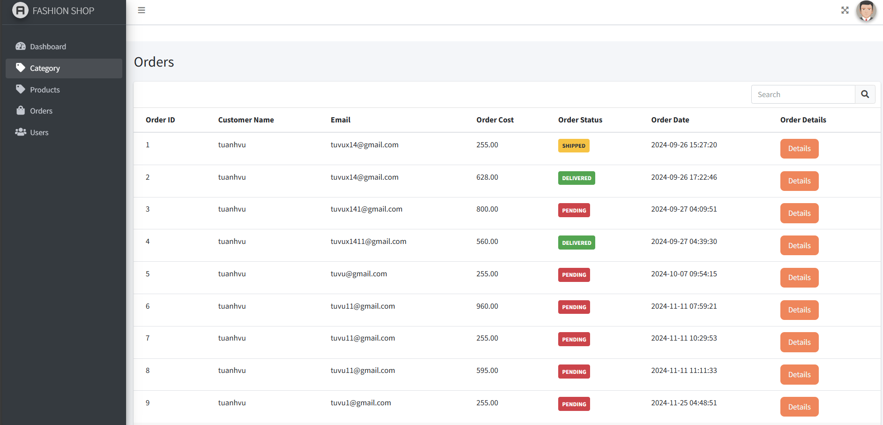The image size is (883, 425).
Task: Click the Dashboard gauge icon
Action: pos(21,46)
